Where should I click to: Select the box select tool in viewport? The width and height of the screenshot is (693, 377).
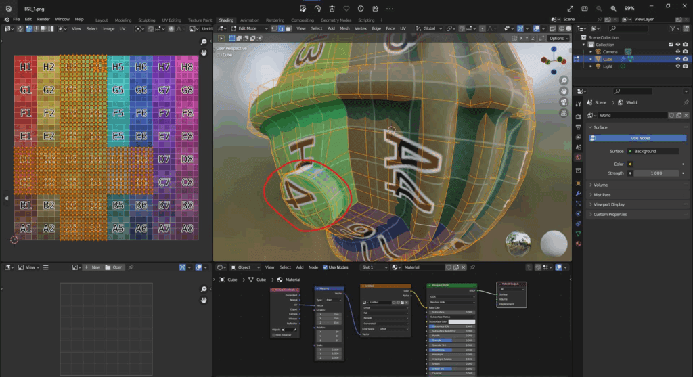232,39
